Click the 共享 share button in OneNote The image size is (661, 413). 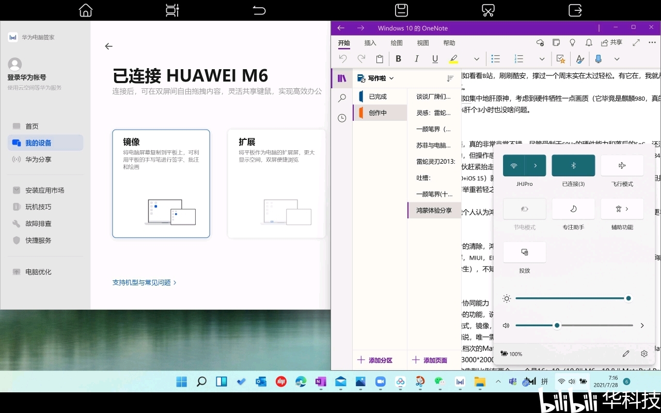coord(612,43)
